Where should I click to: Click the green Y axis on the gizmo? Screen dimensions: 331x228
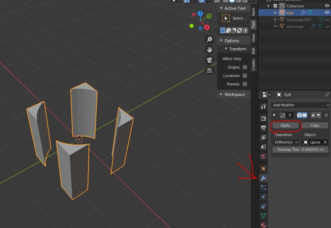(209, 16)
